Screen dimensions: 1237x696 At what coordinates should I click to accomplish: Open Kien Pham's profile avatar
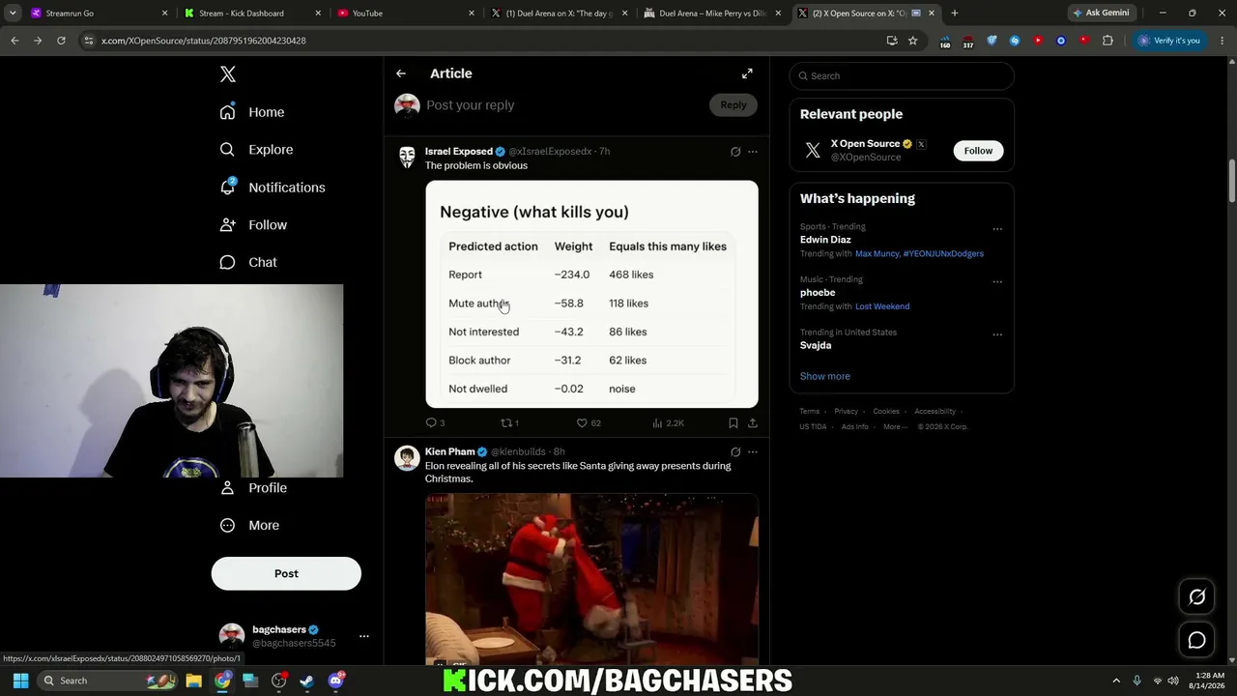407,458
